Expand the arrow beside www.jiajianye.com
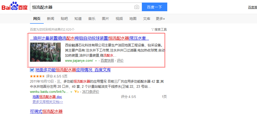Screen dimensions: 257x114 click(x=96, y=61)
